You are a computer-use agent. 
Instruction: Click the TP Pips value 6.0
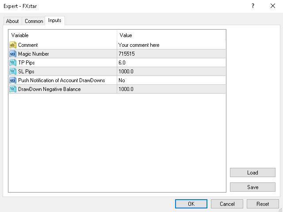[122, 63]
